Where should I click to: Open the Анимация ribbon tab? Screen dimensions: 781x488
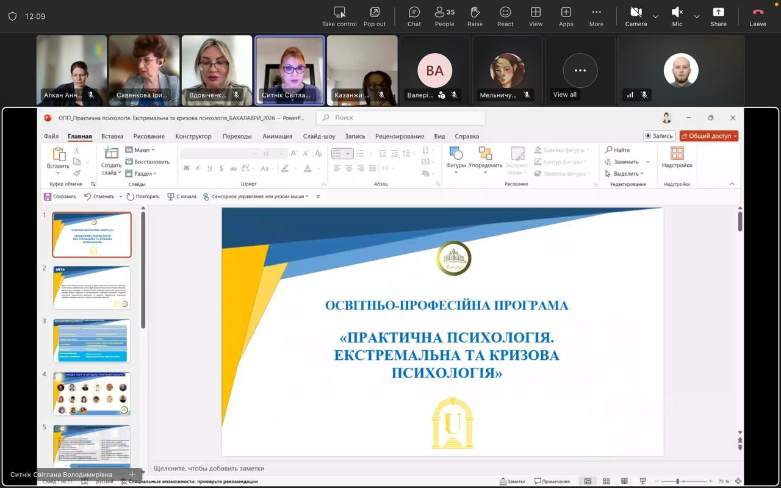[277, 136]
